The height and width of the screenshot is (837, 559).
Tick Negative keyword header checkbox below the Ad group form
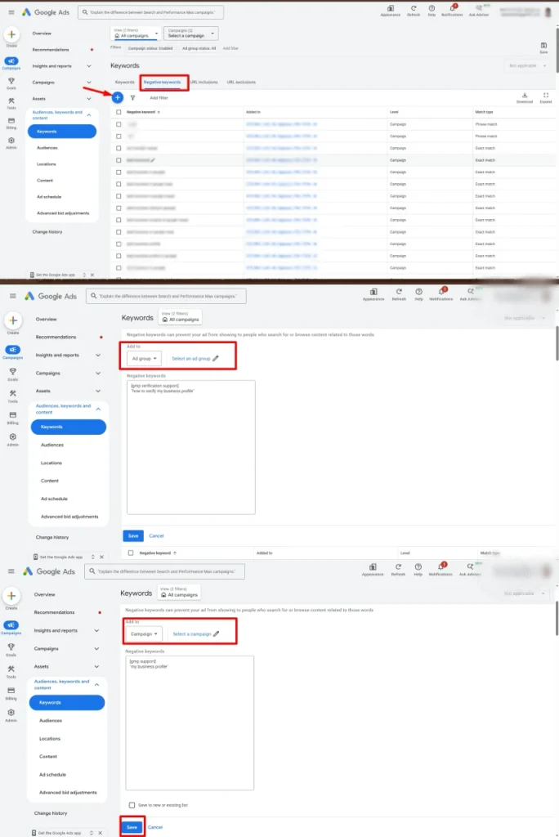click(131, 553)
